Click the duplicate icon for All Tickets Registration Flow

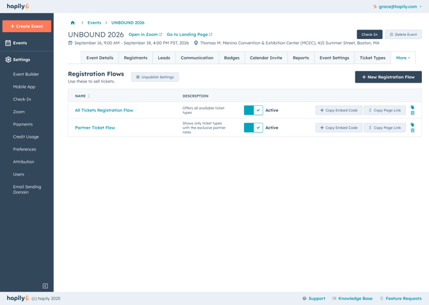(412, 107)
